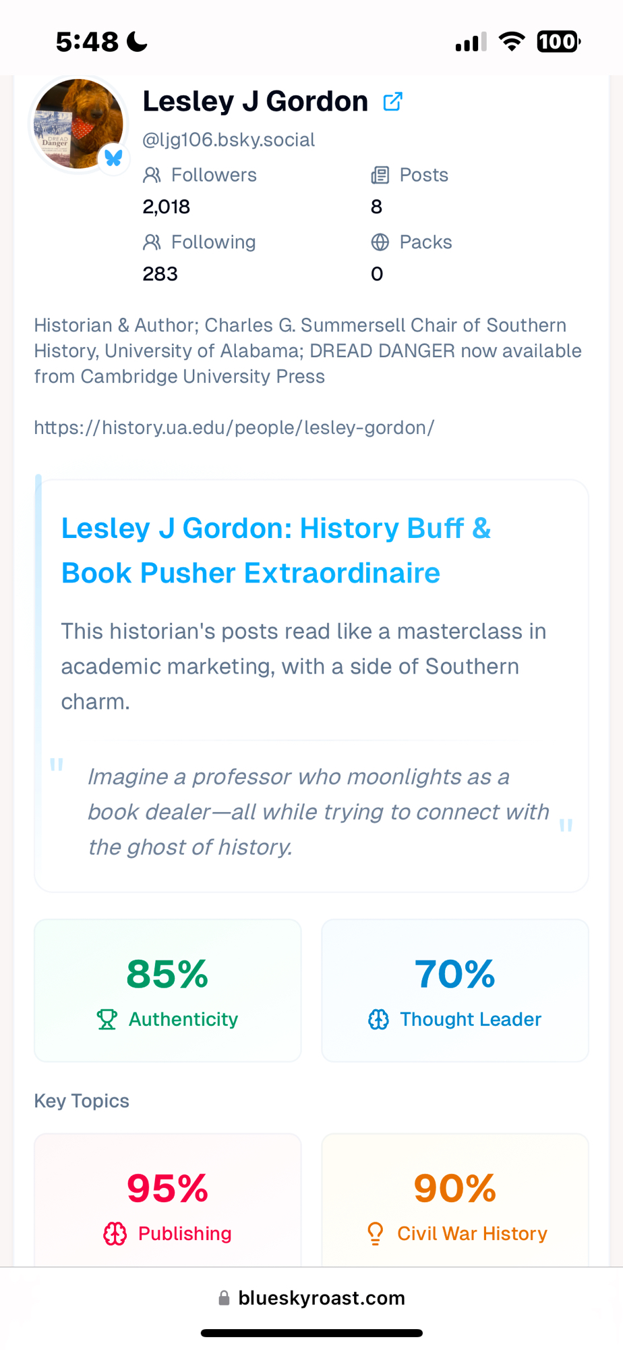
Task: Tap the Publishing brain icon
Action: click(x=115, y=1234)
